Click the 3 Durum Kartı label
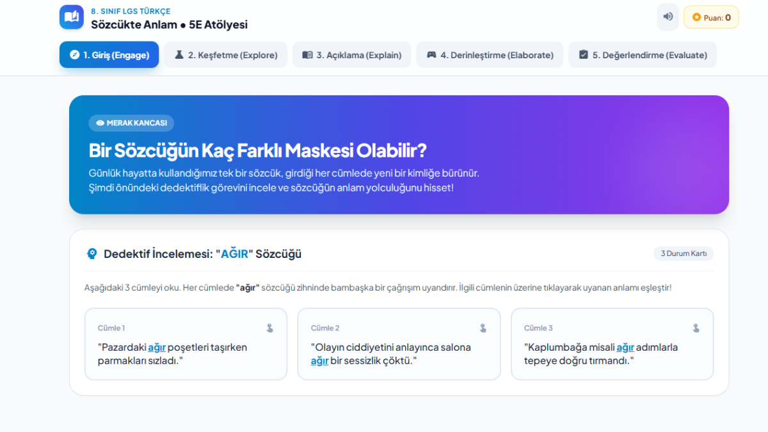 coord(684,253)
